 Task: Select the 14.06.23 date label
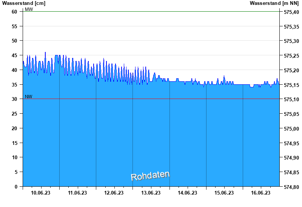(x=187, y=193)
